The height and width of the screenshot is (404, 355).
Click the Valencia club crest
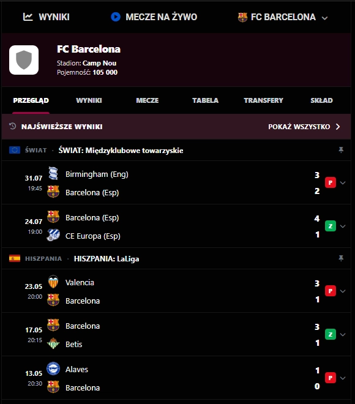[53, 282]
